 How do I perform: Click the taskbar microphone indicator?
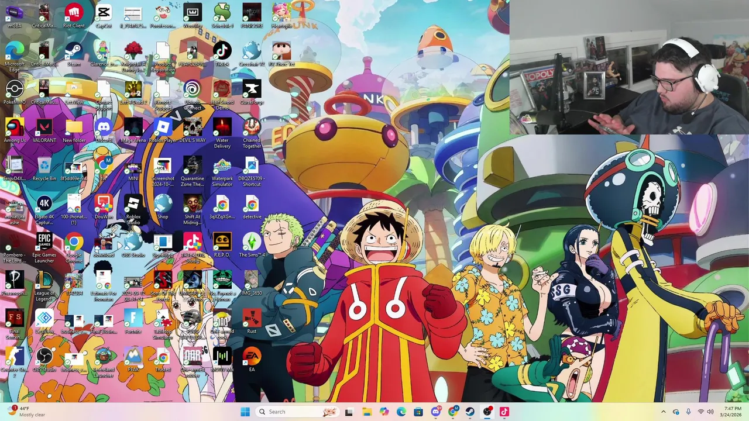click(688, 412)
